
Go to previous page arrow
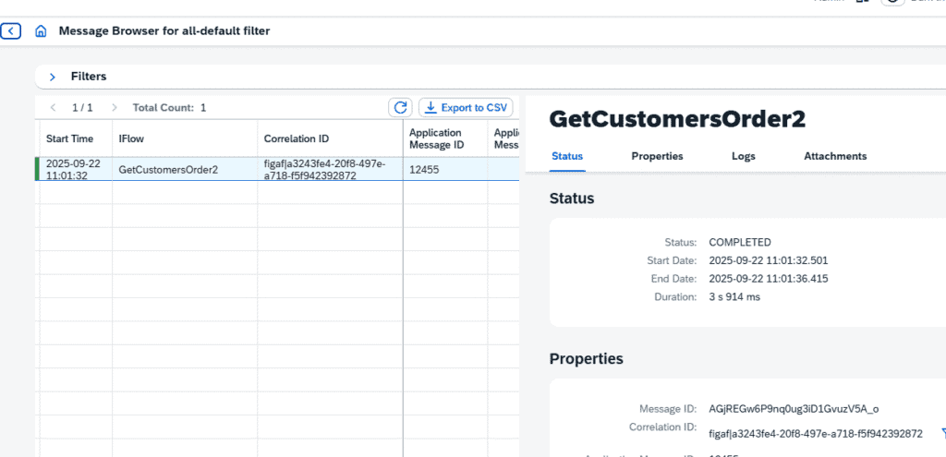53,108
